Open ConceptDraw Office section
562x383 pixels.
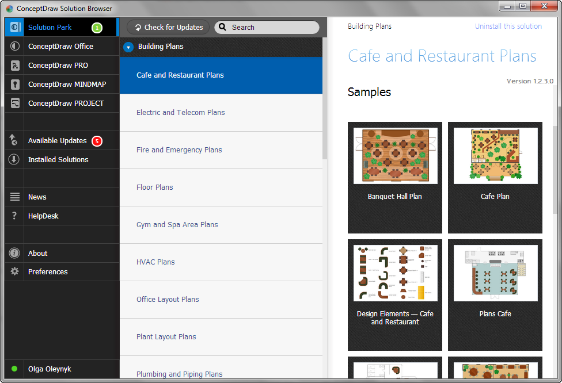[x=62, y=46]
